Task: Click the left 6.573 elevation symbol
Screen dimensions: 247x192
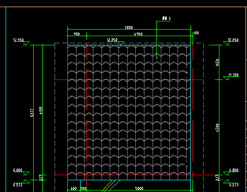Action: 26,182
